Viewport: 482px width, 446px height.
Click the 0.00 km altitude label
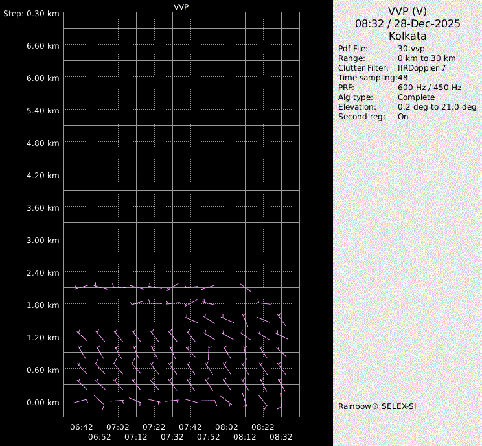43,402
